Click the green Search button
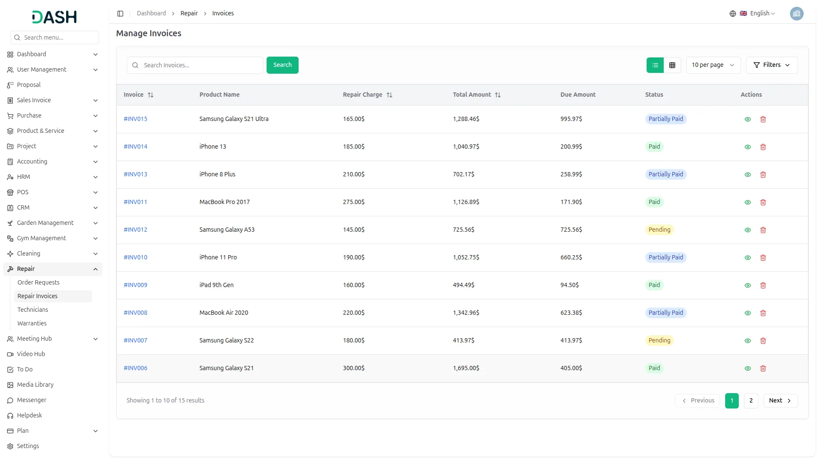This screenshot has width=819, height=460. 282,65
